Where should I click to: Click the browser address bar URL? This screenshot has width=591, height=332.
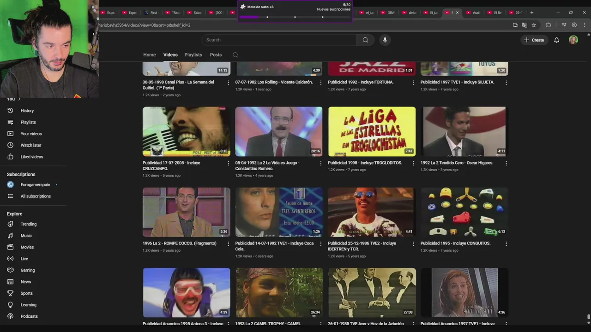pyautogui.click(x=144, y=25)
